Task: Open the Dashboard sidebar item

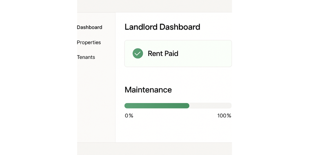Action: coord(90,27)
